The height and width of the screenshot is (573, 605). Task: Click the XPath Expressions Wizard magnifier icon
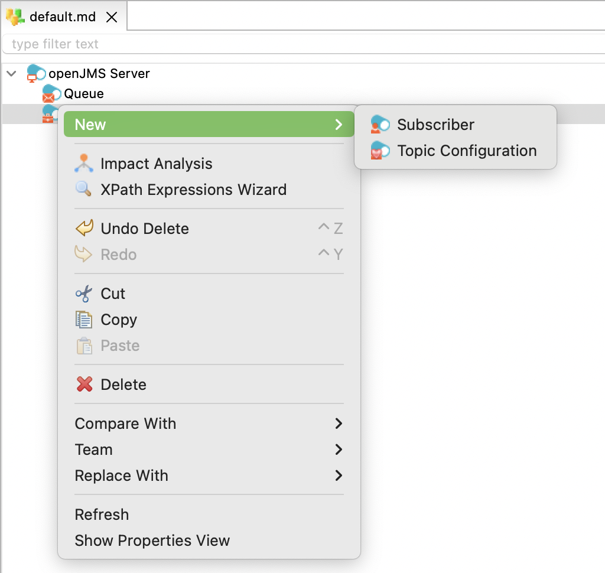(84, 190)
